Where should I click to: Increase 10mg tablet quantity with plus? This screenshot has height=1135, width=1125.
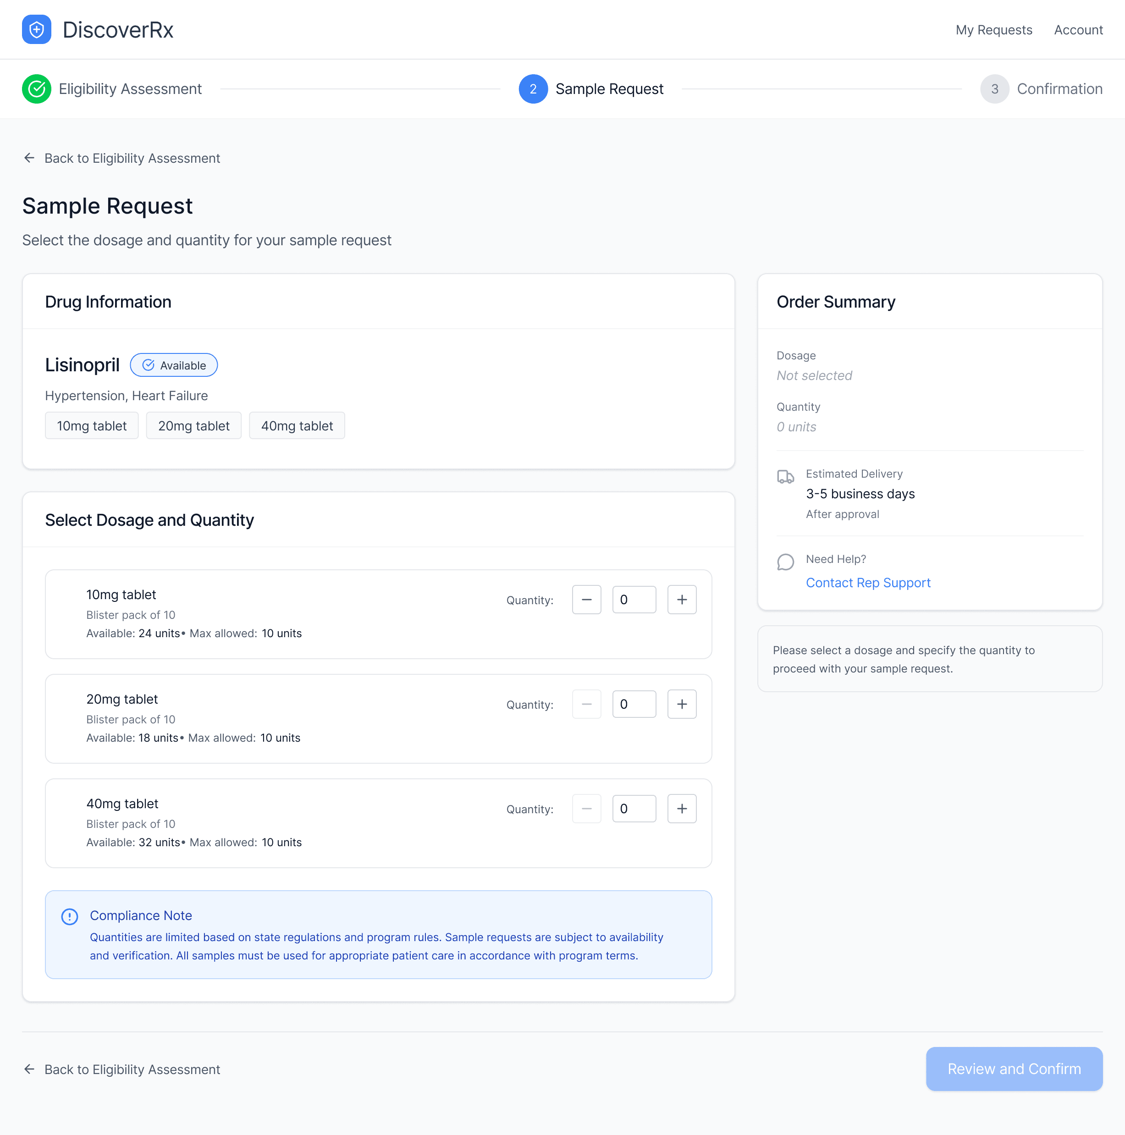tap(681, 599)
